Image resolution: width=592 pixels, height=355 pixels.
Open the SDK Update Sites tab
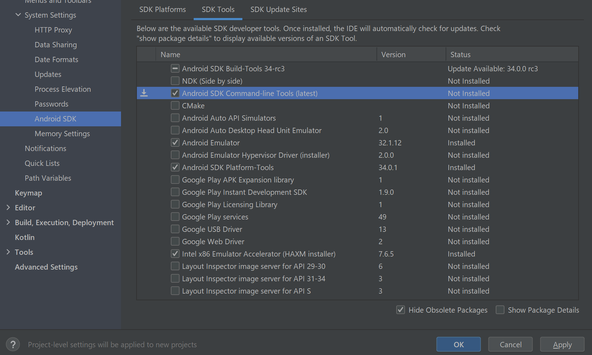pos(278,10)
